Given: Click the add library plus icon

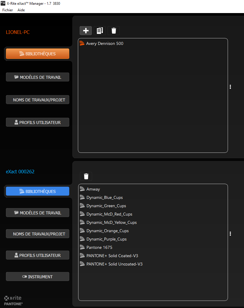Looking at the screenshot, I should (86, 31).
